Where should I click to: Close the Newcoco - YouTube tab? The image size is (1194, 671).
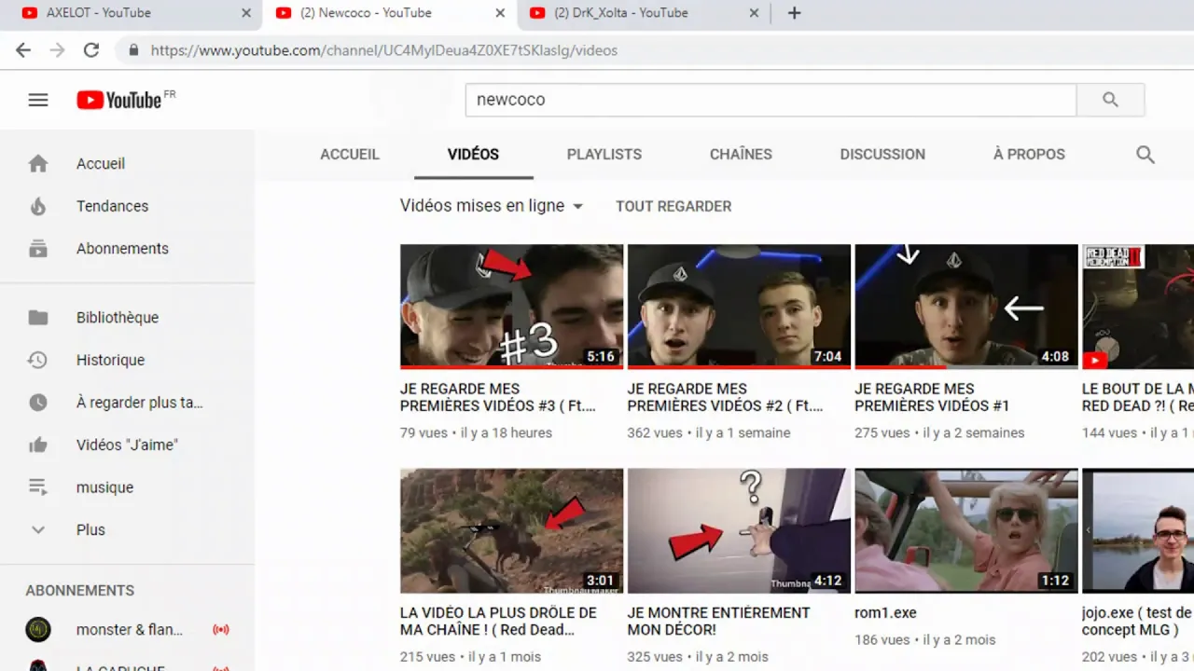point(500,13)
